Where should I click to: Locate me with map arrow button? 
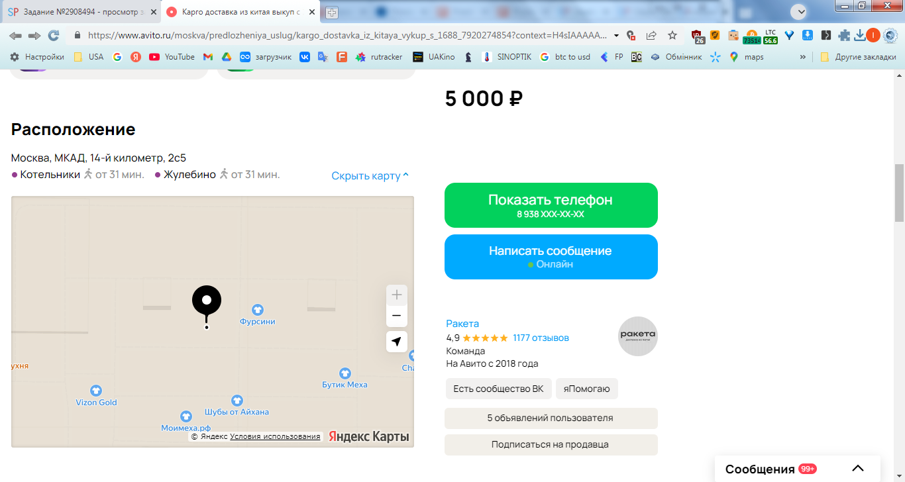click(396, 342)
